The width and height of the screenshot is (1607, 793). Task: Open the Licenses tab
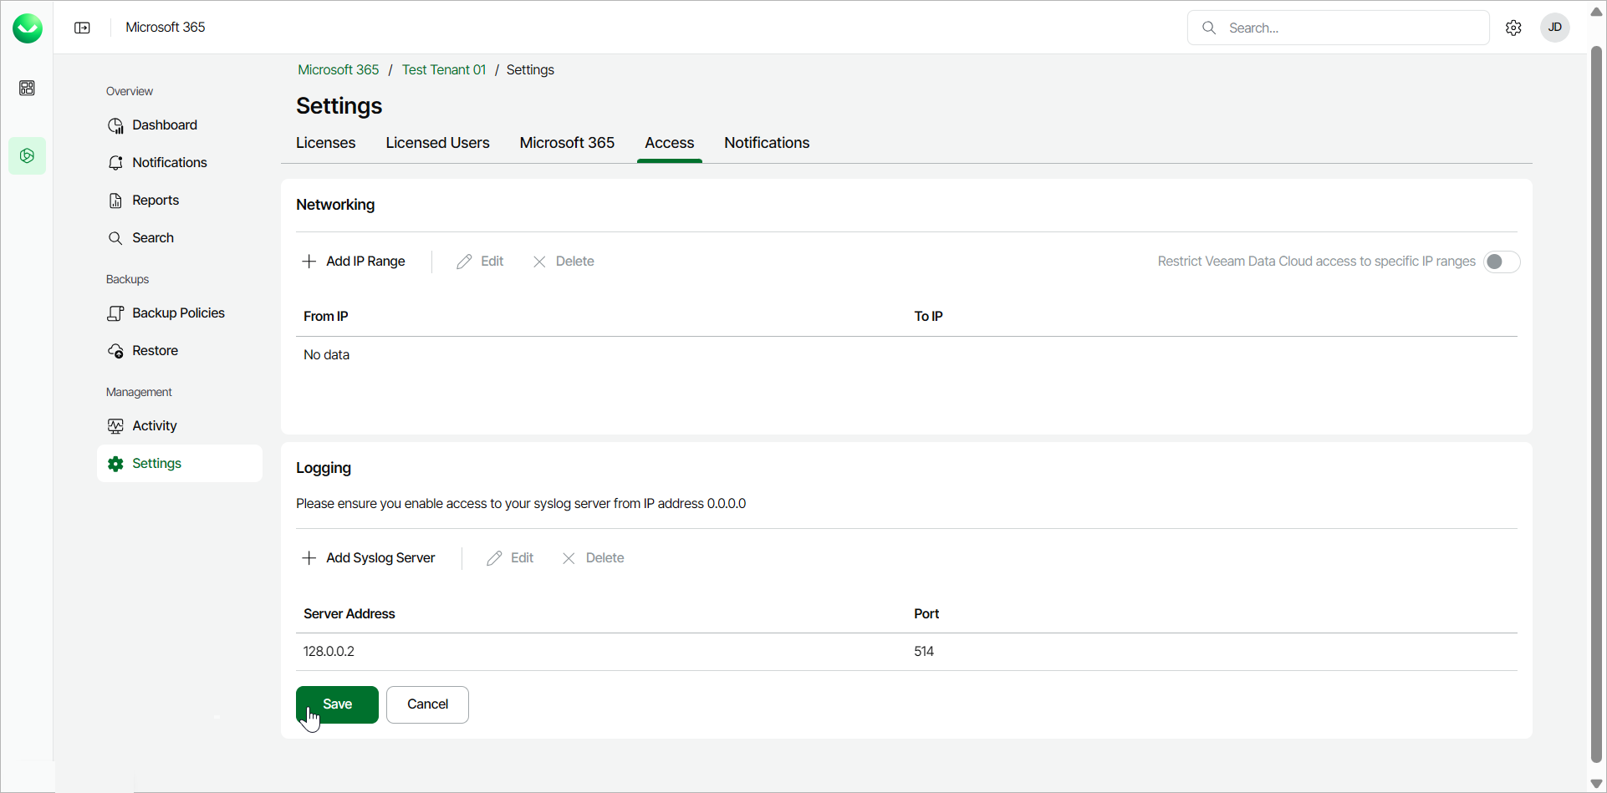click(325, 143)
